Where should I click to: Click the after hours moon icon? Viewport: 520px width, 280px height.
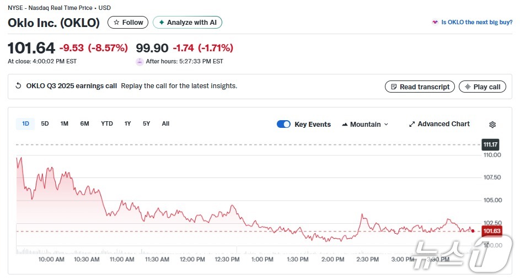coord(140,62)
